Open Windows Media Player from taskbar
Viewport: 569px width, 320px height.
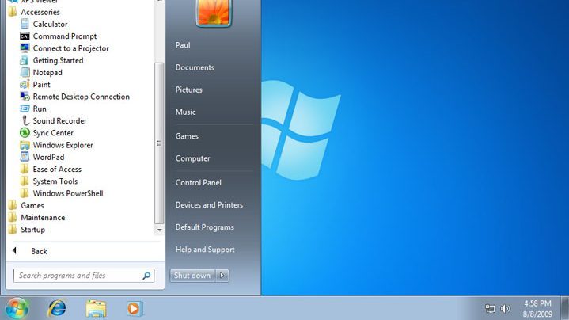[x=134, y=308]
